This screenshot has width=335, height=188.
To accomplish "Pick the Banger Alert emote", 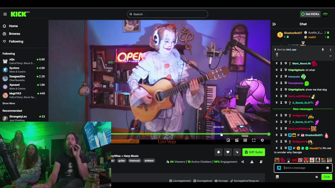I will point(300,160).
